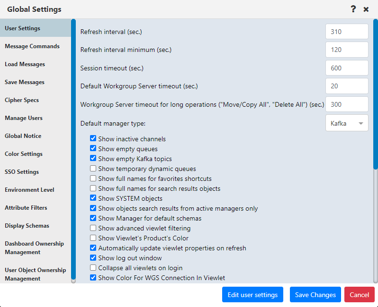Close the Global Settings dialog with X
Viewport: 378px width, 307px height.
point(366,9)
